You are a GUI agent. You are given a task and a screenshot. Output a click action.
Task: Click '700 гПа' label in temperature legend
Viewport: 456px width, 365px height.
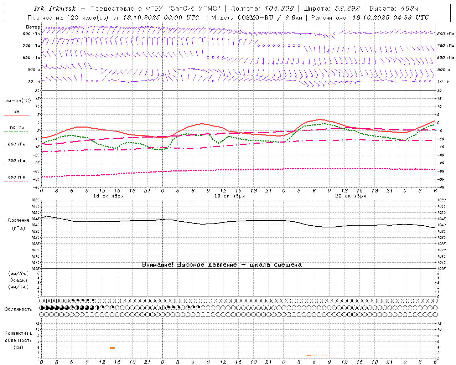(17, 161)
